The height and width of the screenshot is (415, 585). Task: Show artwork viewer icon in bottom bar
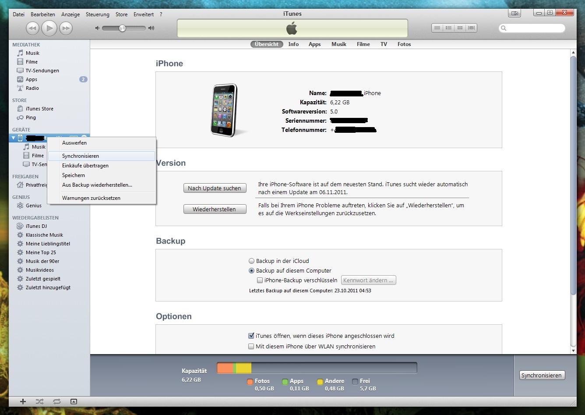[x=74, y=401]
